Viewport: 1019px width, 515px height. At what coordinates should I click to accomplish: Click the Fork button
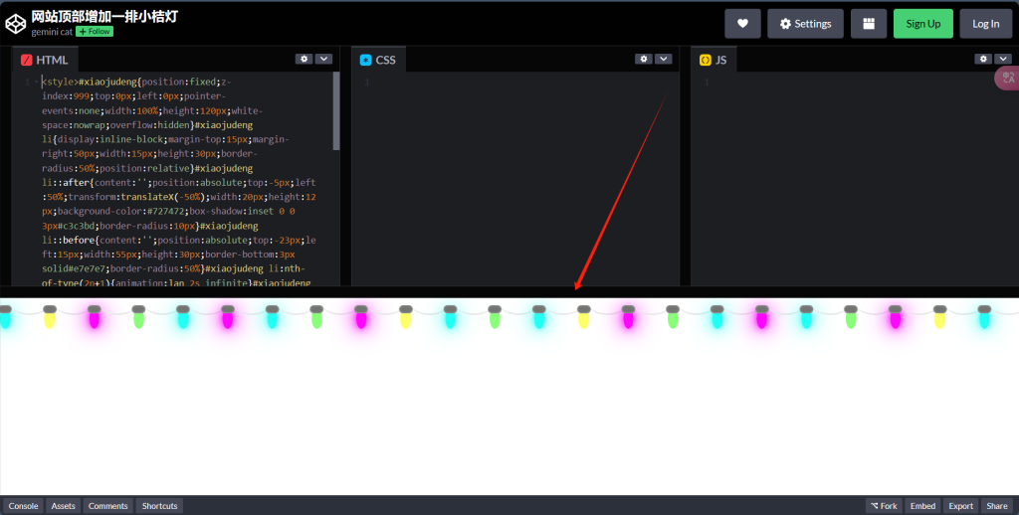click(x=883, y=506)
